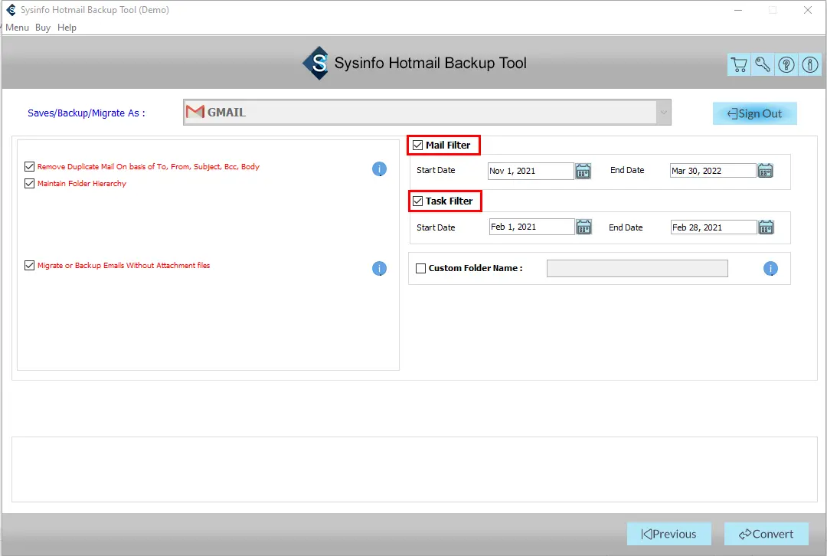Minimize the Sysinfo Hotmail Backup Tool window

[738, 10]
